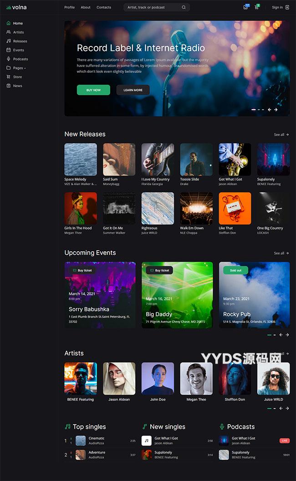Open the shopping cart icon
This screenshot has height=481, width=296.
256,7
